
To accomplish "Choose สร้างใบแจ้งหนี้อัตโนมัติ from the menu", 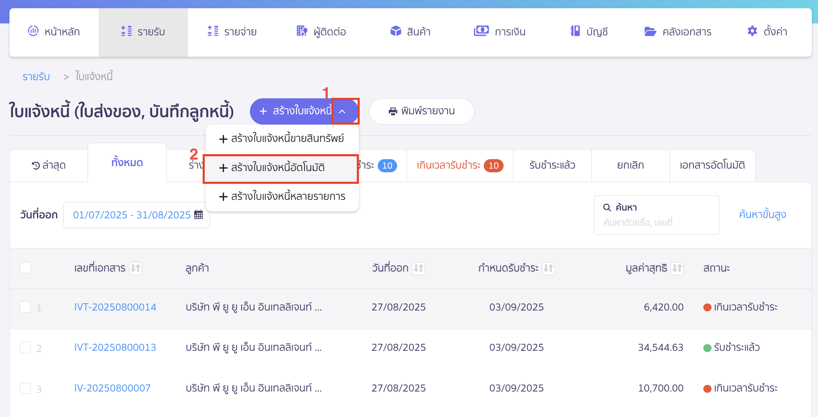I will click(x=280, y=168).
